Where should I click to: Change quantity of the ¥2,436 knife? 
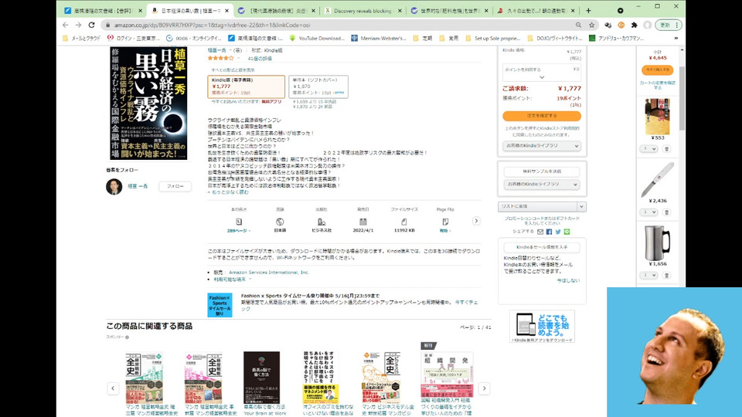coord(648,212)
